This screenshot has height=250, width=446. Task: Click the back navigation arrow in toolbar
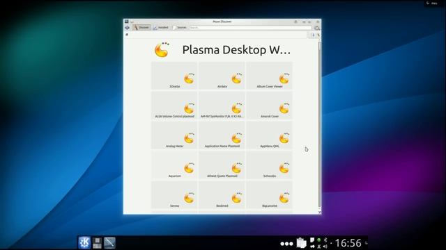coord(127,28)
